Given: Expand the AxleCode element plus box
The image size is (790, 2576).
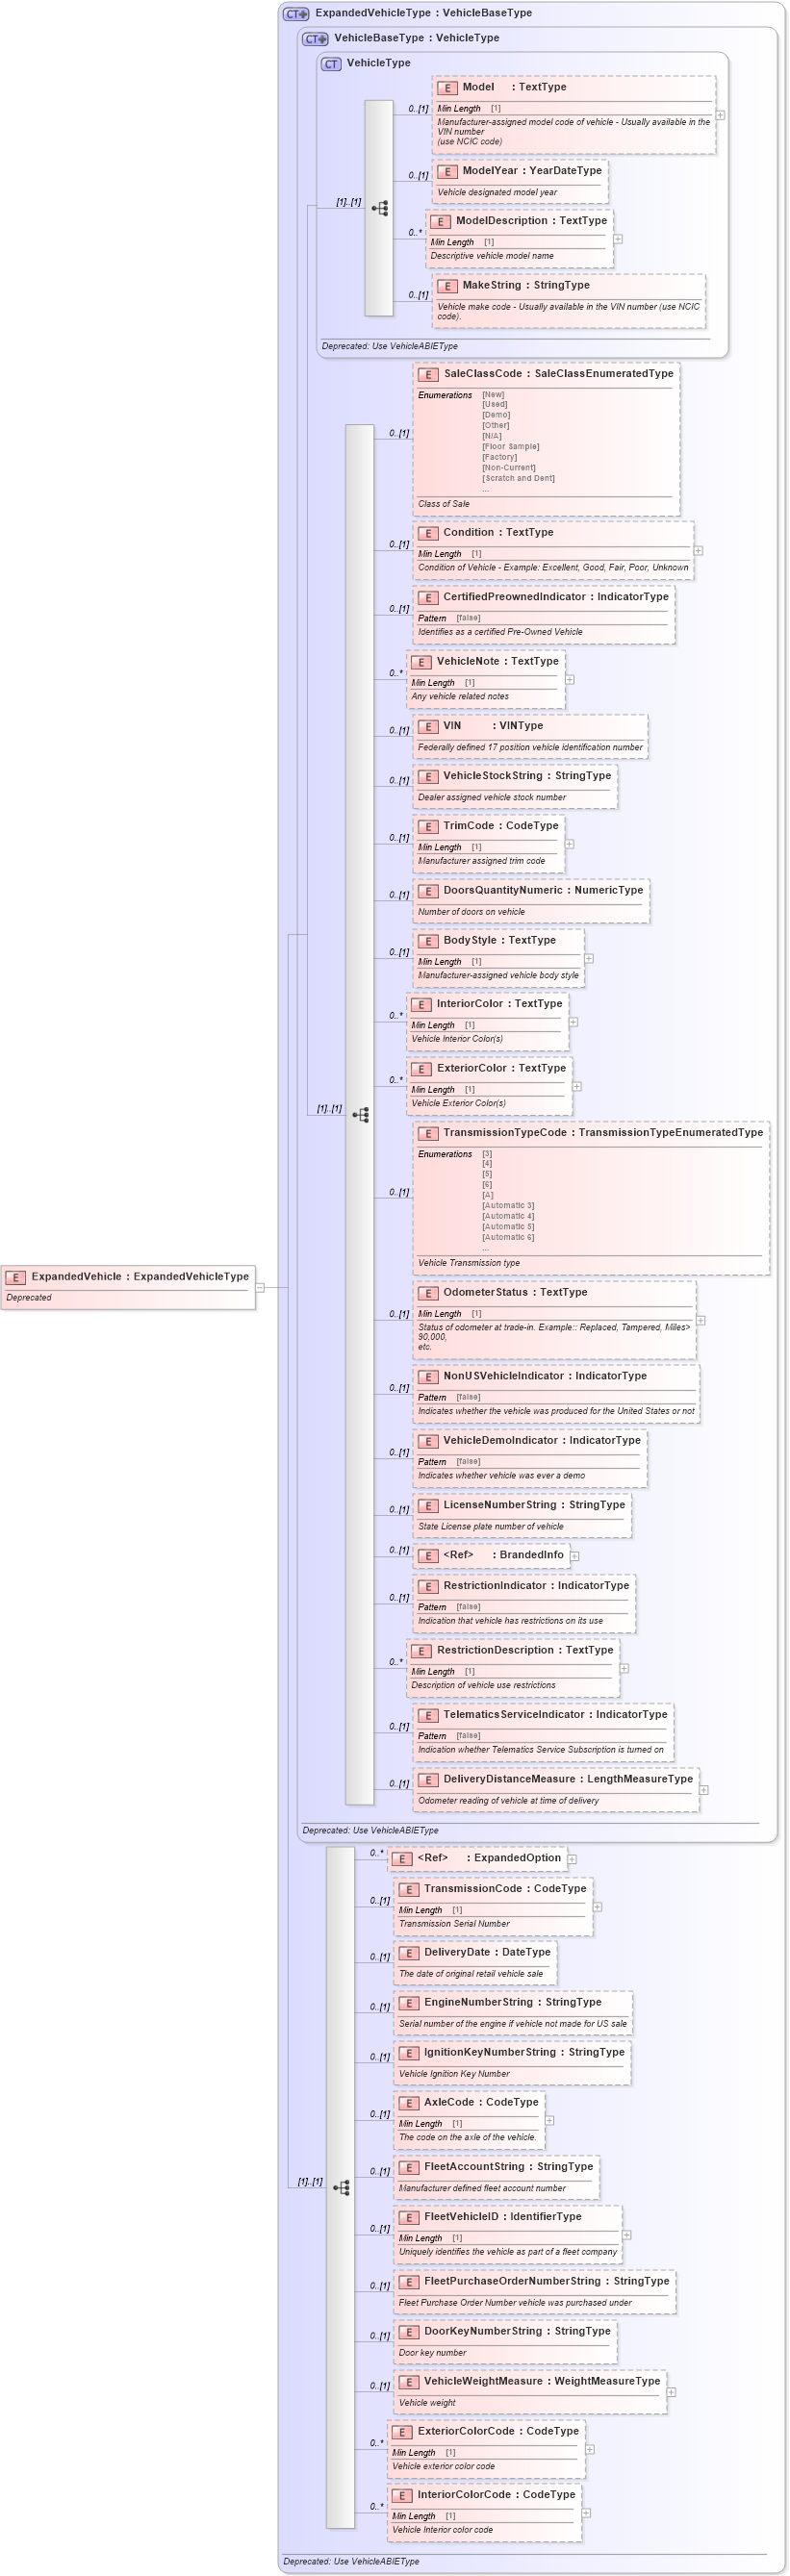Looking at the screenshot, I should 550,2120.
